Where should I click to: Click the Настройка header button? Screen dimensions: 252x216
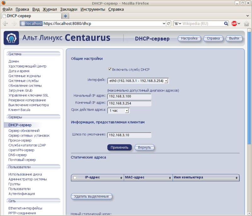tap(189, 38)
